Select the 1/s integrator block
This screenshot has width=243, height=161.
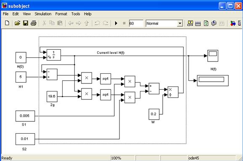click(x=54, y=55)
